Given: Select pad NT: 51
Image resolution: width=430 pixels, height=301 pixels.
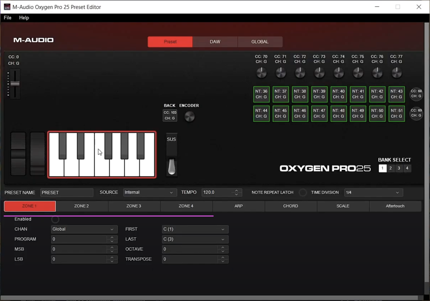Looking at the screenshot, I should (x=397, y=113).
